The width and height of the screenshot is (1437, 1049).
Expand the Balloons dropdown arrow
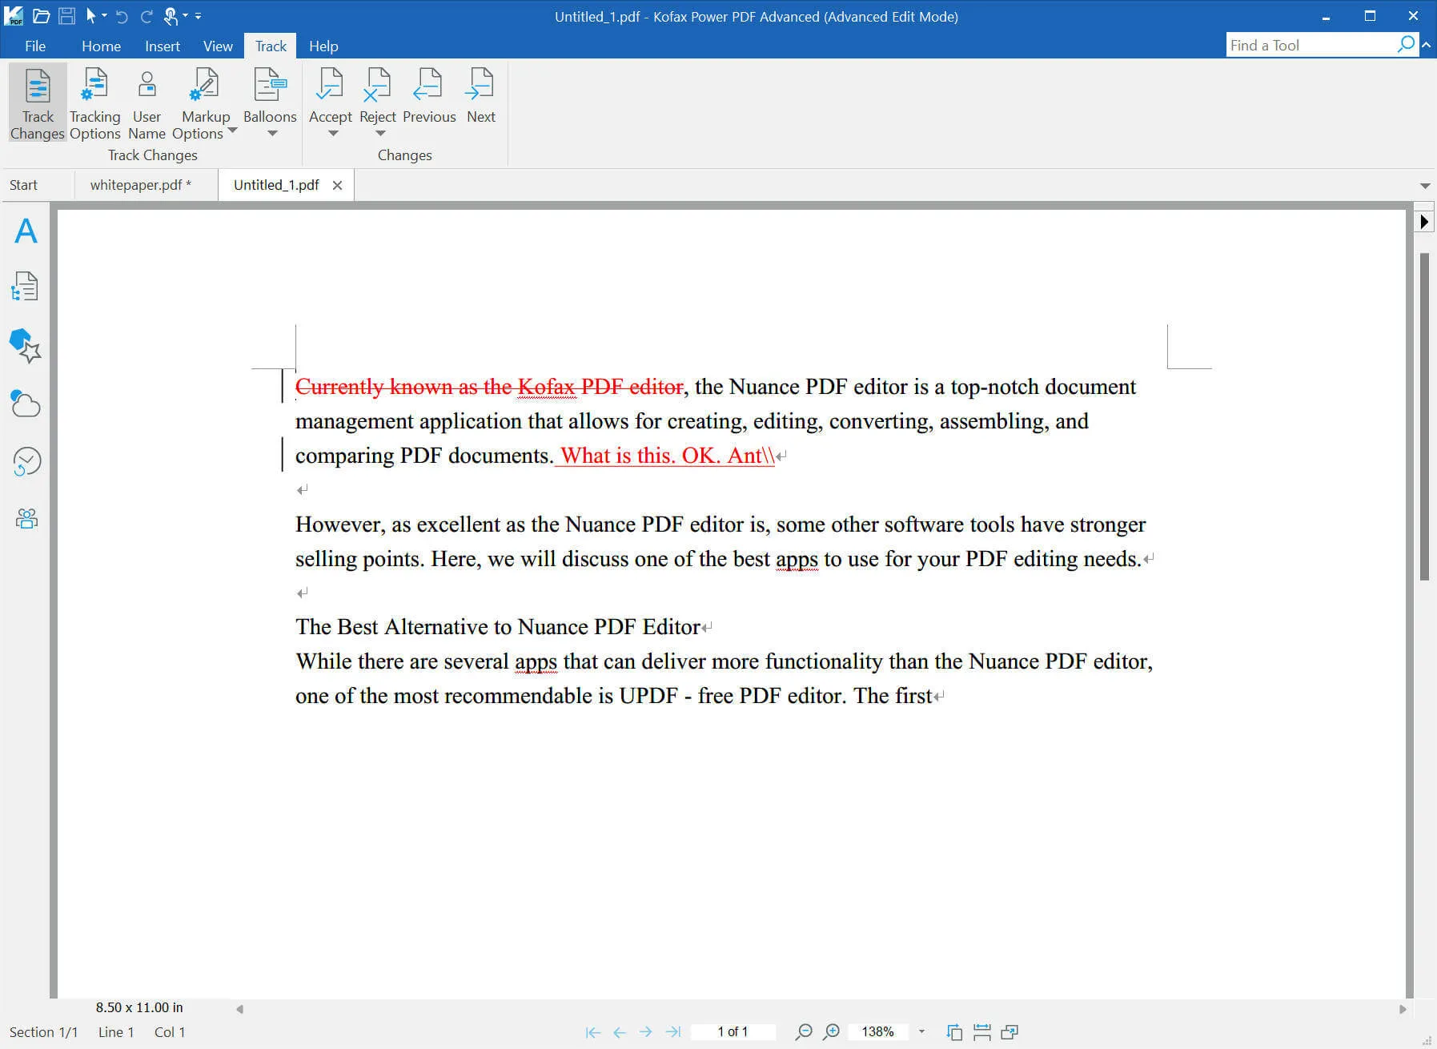pyautogui.click(x=272, y=134)
